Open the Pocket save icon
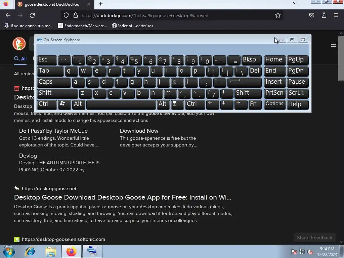This screenshot has width=344, height=258. pyautogui.click(x=311, y=15)
